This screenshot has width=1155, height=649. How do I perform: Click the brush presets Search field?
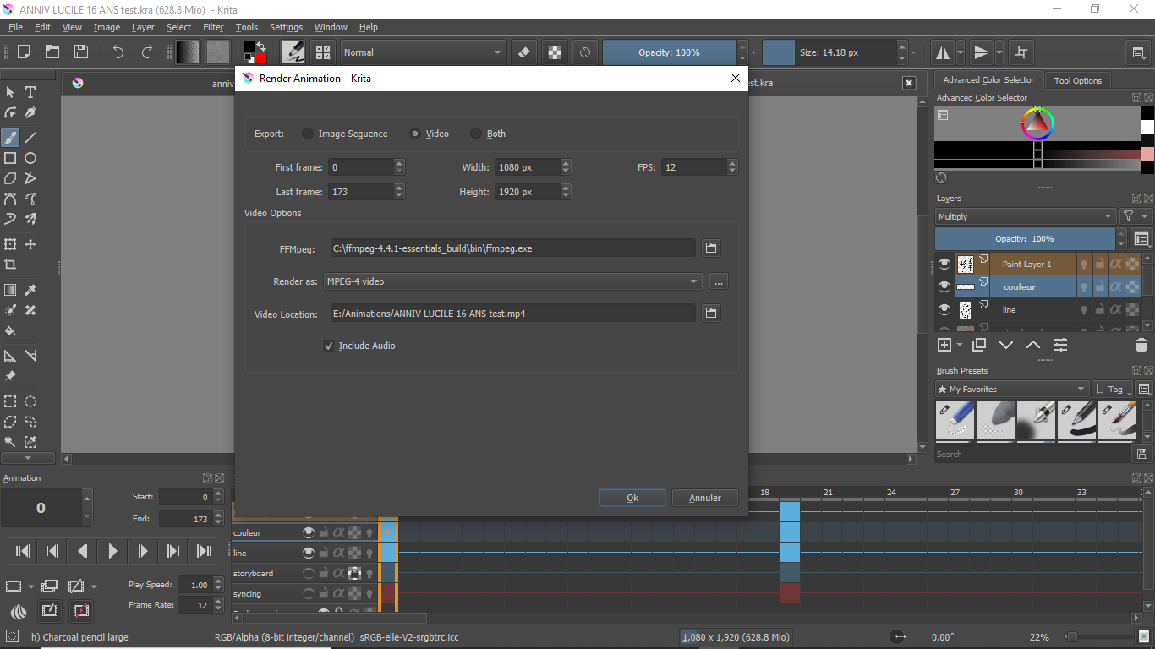coord(1032,455)
